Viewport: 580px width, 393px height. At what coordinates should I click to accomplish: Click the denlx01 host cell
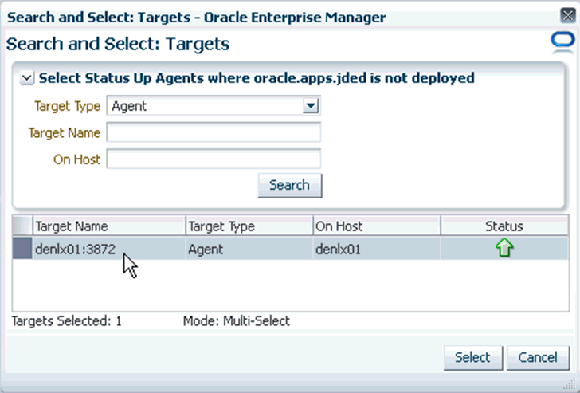(x=377, y=249)
